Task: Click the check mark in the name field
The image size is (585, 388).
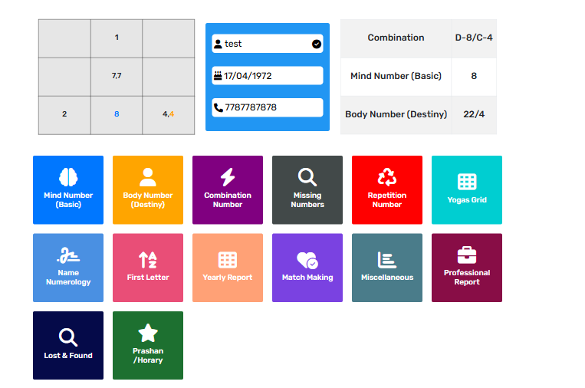Action: pyautogui.click(x=317, y=44)
